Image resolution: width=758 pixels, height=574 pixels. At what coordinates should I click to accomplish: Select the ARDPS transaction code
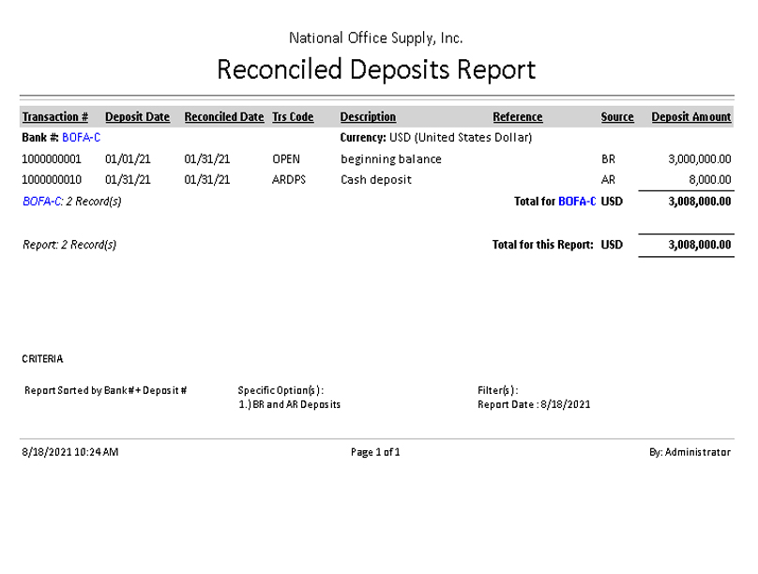click(289, 180)
